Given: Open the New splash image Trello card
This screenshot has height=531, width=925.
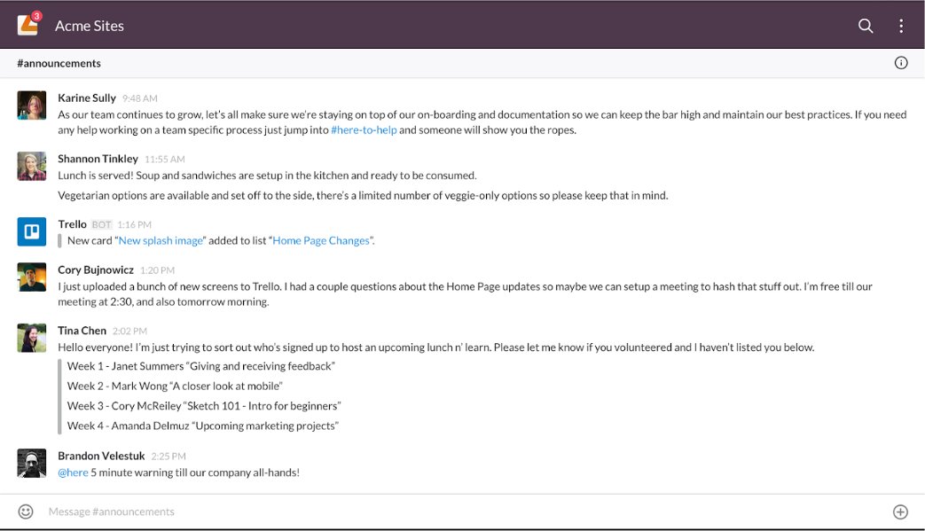Looking at the screenshot, I should pyautogui.click(x=159, y=239).
